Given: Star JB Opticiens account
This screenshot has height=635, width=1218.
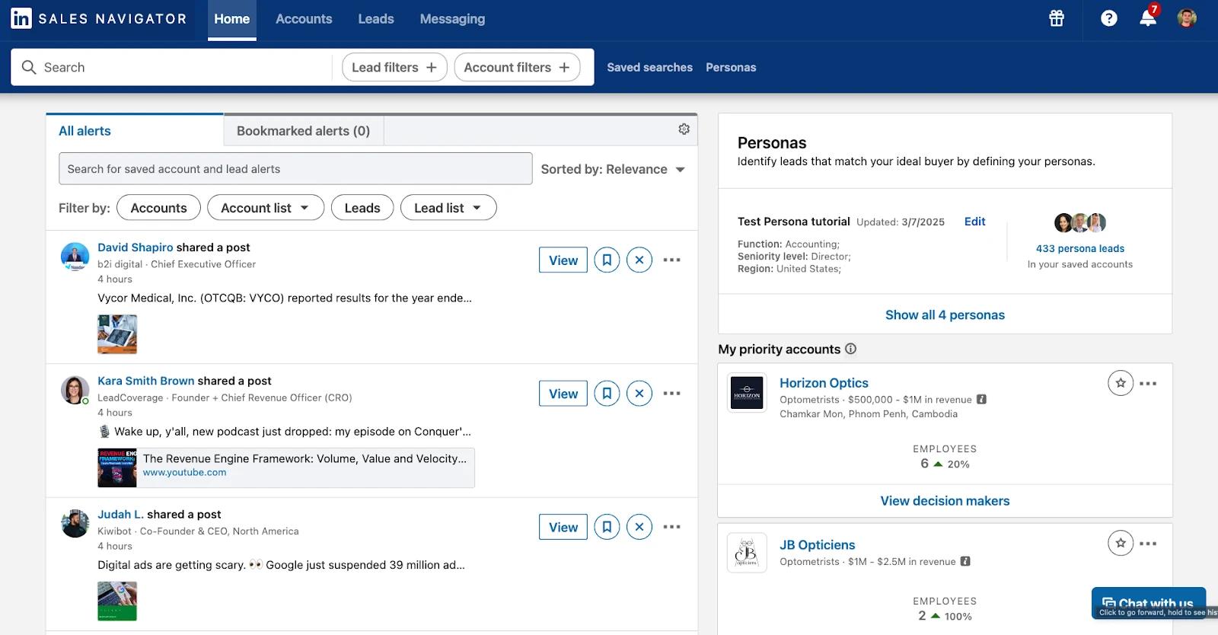Looking at the screenshot, I should tap(1121, 543).
